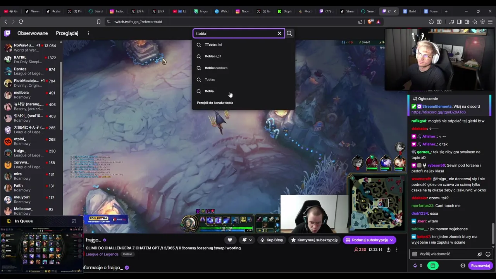496x279 pixels.
Task: Expand the In Queue mini player
Action: (x=74, y=221)
